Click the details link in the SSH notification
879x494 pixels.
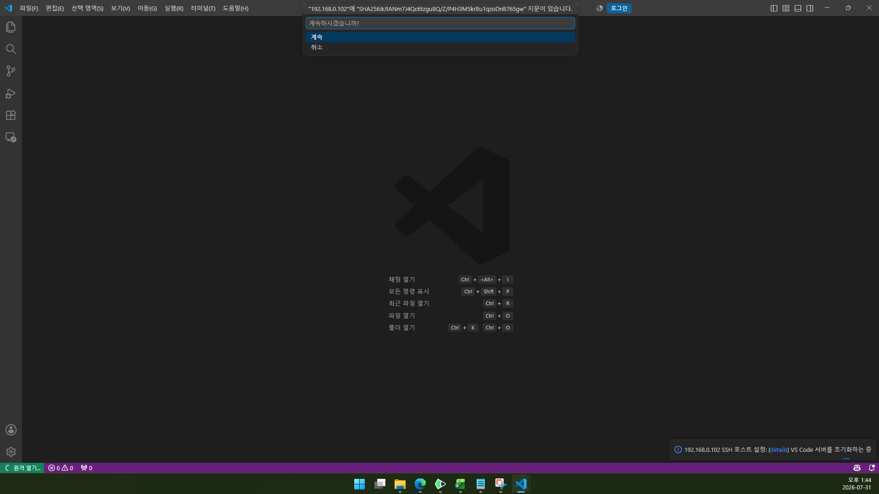coord(779,450)
